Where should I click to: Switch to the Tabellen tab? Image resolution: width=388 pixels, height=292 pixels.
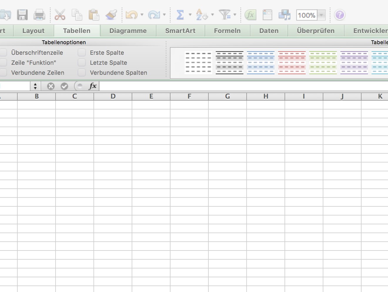pos(77,31)
